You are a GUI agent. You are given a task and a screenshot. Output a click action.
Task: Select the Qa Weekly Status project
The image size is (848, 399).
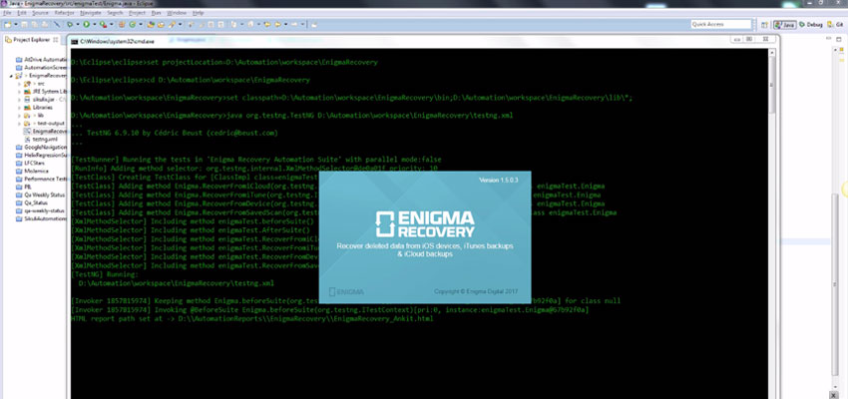click(x=40, y=195)
